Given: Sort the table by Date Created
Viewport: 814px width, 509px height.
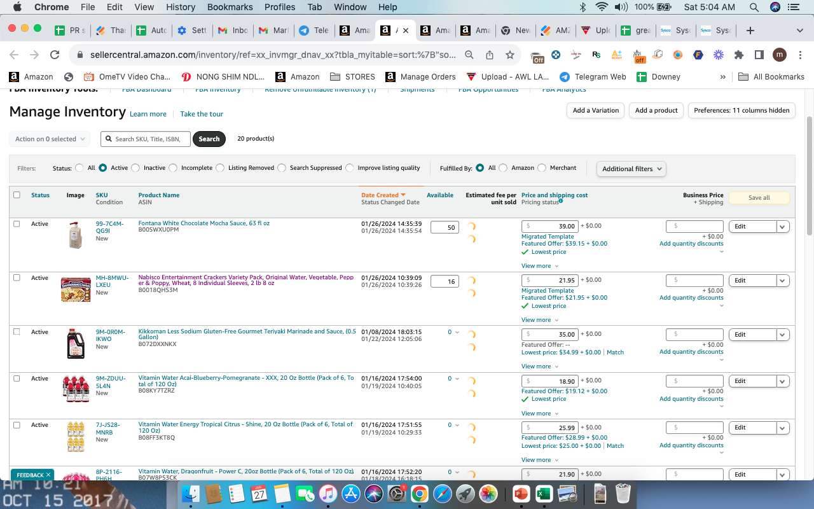Looking at the screenshot, I should point(383,195).
